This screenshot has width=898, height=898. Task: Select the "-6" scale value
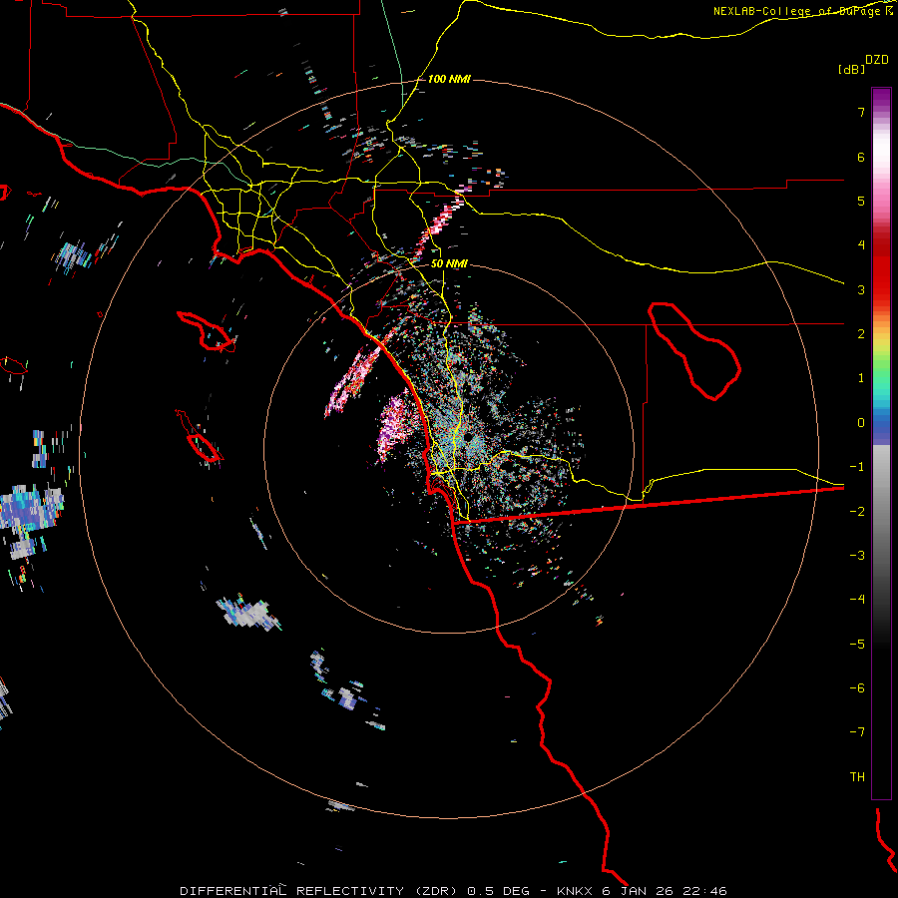(857, 688)
